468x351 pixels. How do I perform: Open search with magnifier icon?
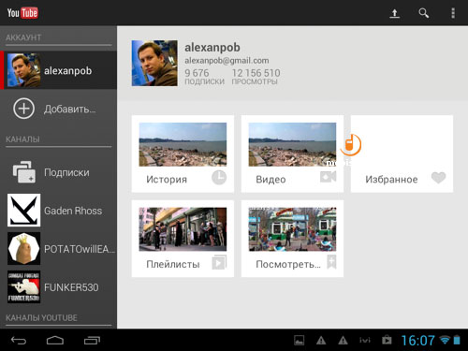point(423,13)
